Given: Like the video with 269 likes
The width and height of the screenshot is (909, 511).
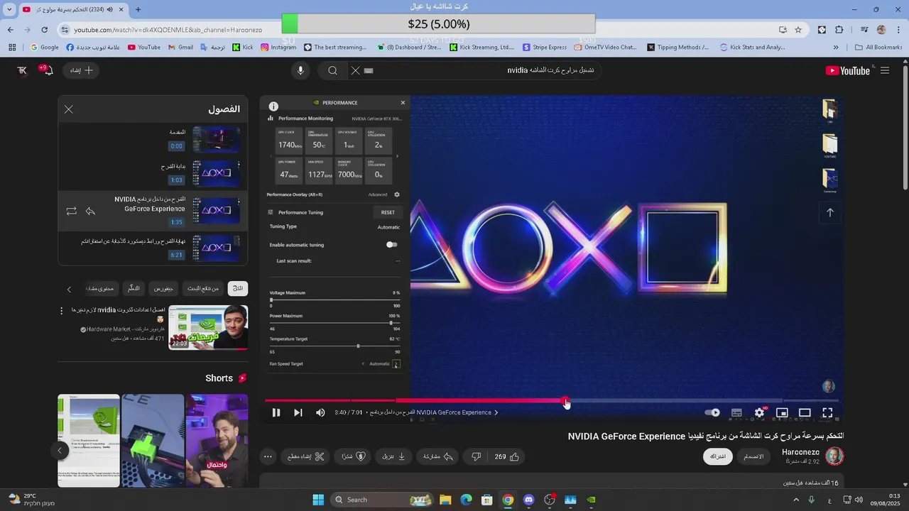Looking at the screenshot, I should [x=507, y=456].
